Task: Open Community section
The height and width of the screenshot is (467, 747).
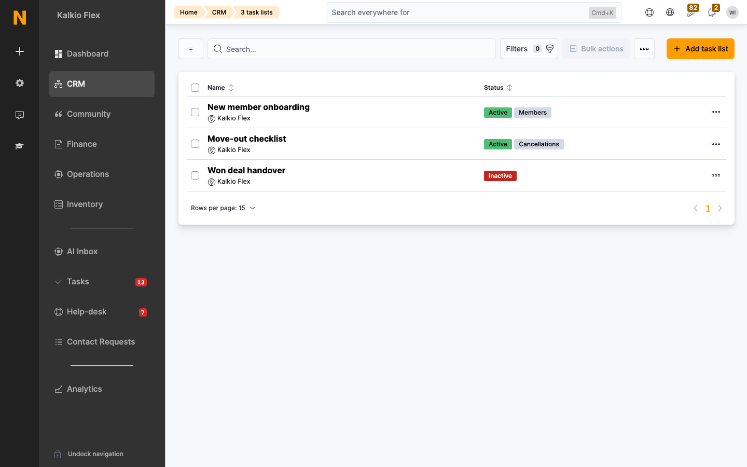Action: [x=102, y=114]
